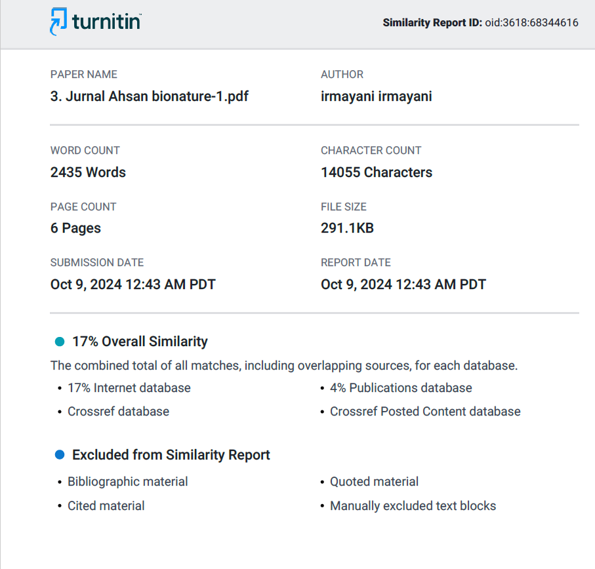This screenshot has width=595, height=569.
Task: Click the teal Overall Similarity dot
Action: [60, 342]
